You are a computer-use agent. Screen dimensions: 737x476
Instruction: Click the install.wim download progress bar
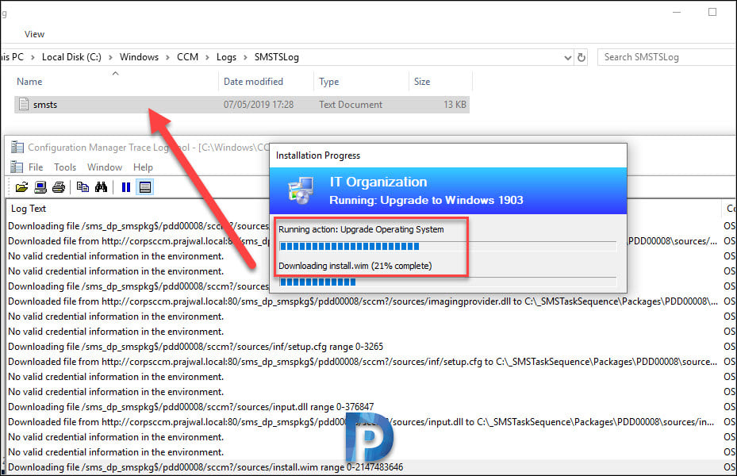447,282
